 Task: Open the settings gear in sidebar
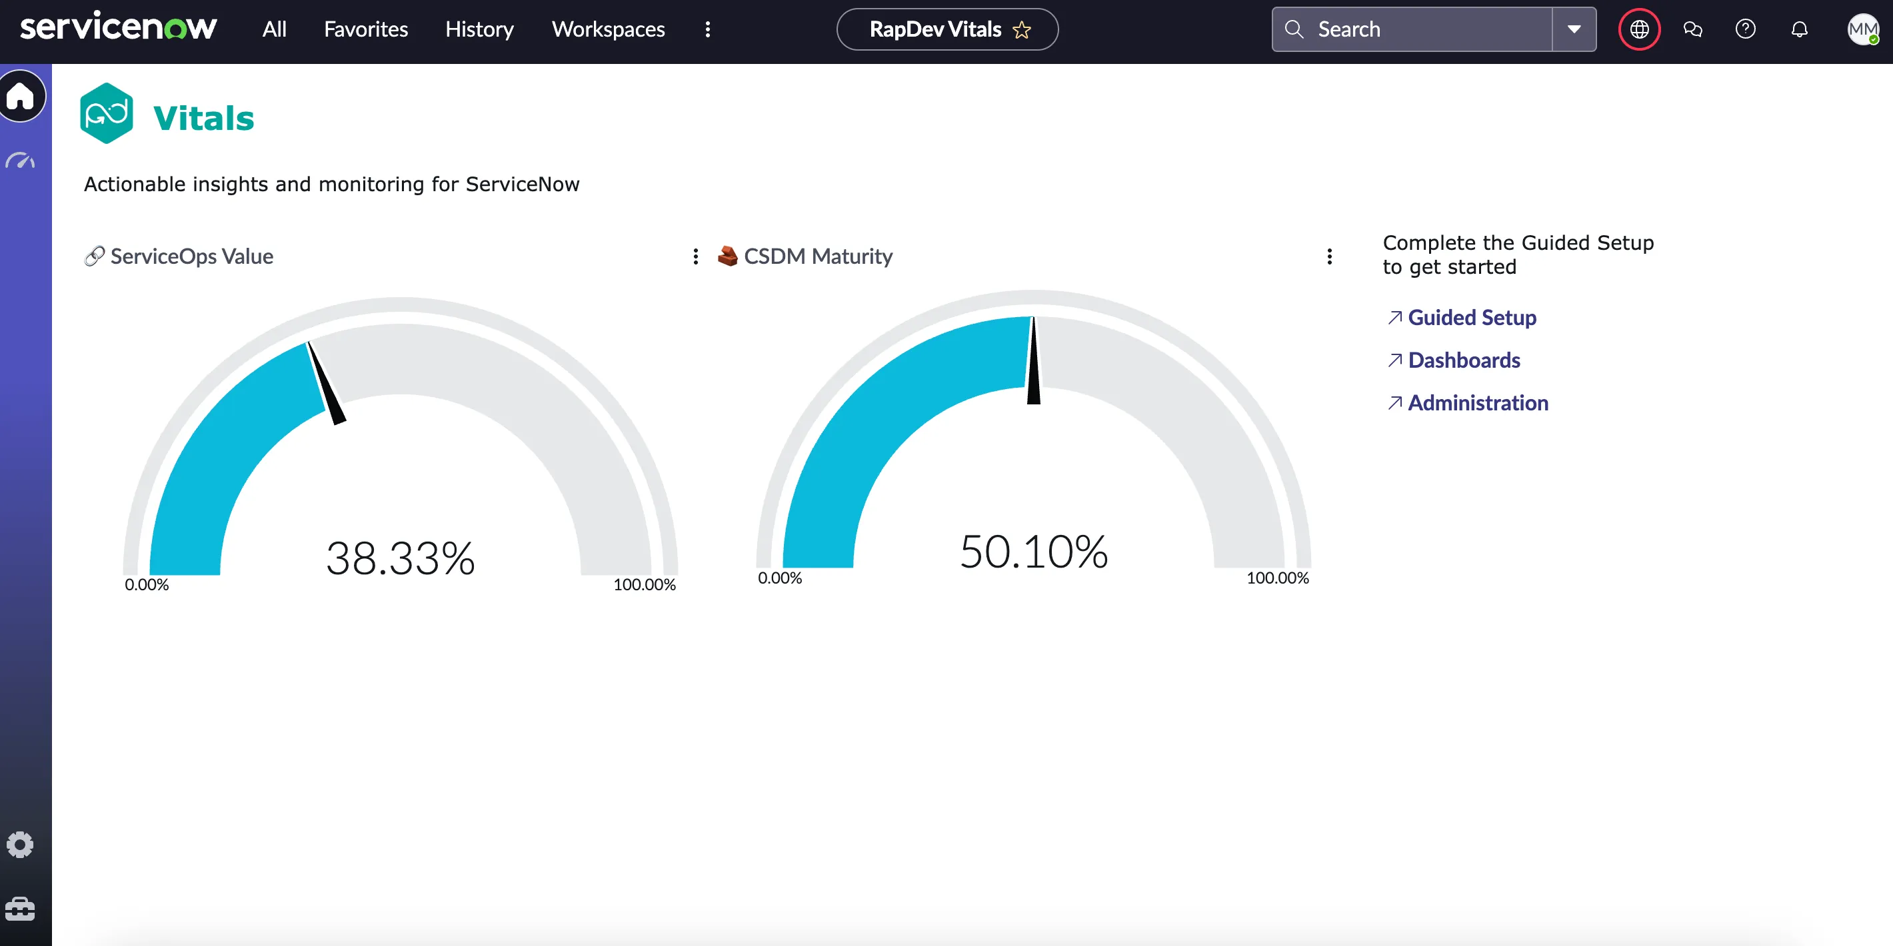pos(20,845)
